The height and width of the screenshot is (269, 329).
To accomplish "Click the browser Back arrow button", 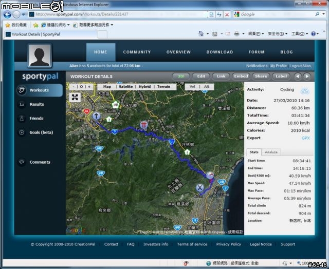I will coord(7,14).
